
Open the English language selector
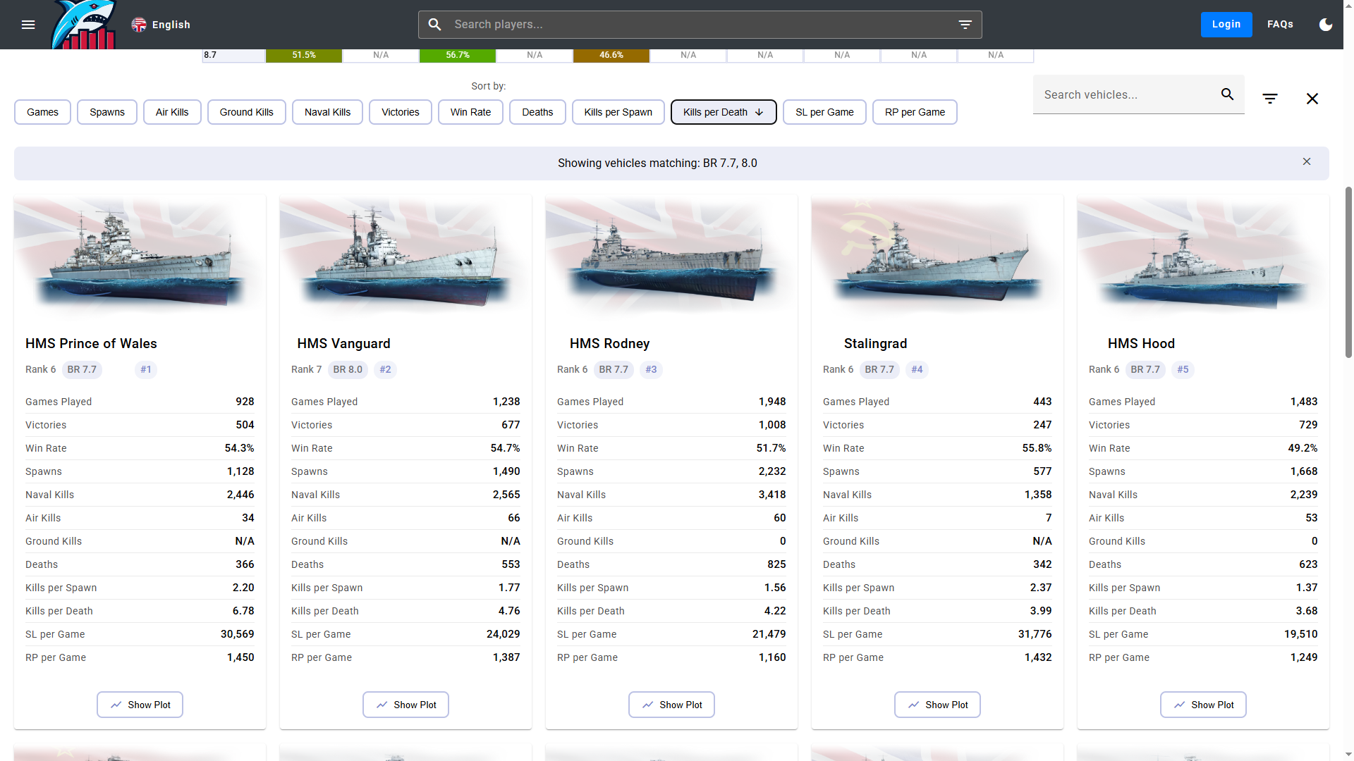[x=161, y=25]
